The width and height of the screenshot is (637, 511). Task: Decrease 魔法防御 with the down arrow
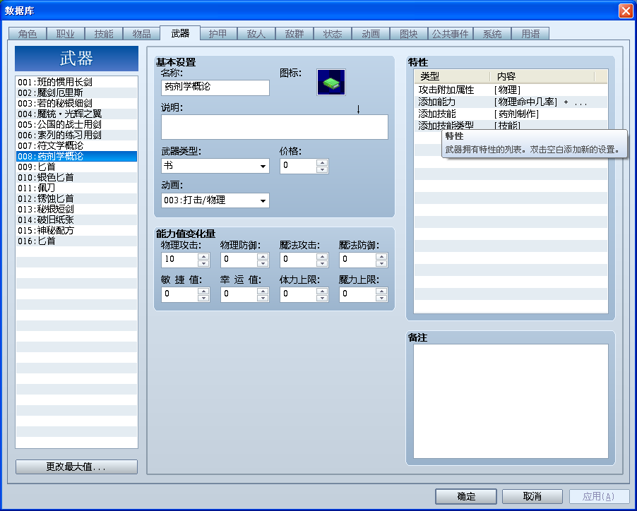381,263
